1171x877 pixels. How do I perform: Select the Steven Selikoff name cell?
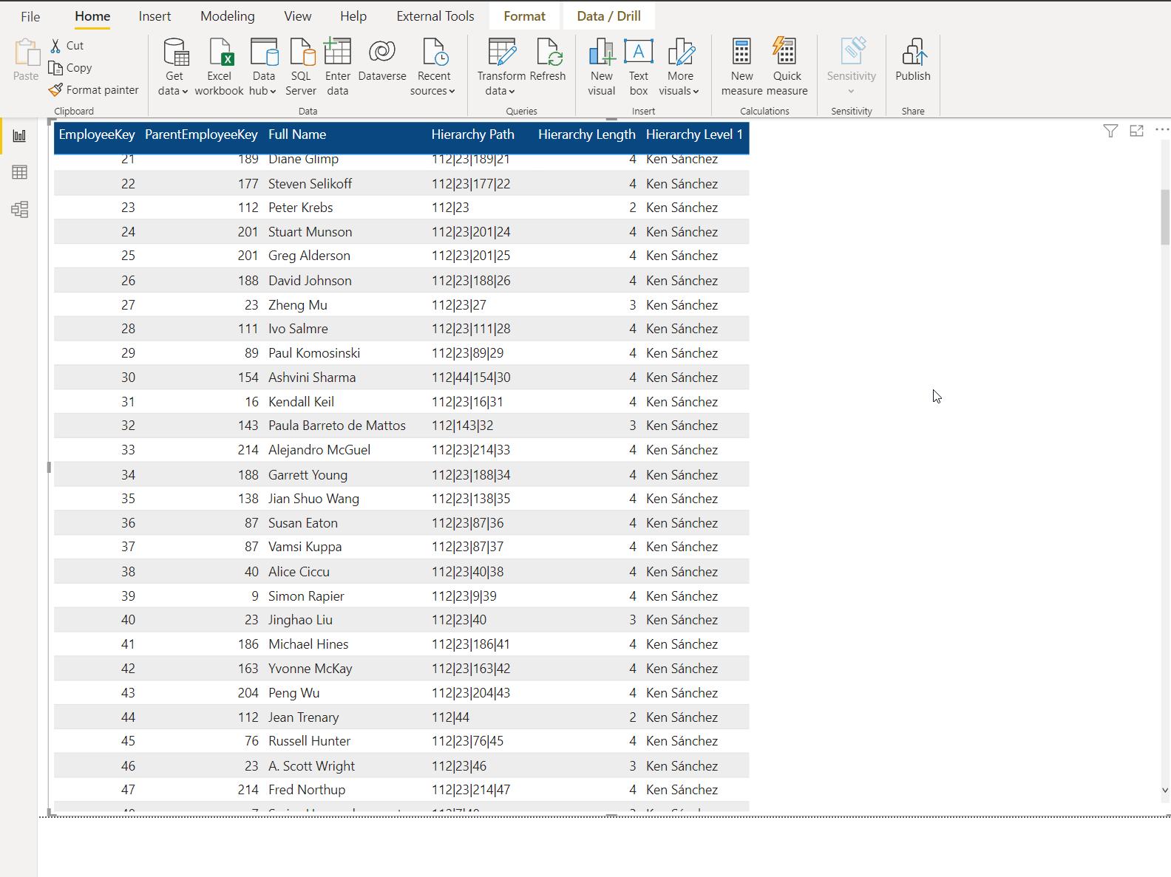[310, 183]
